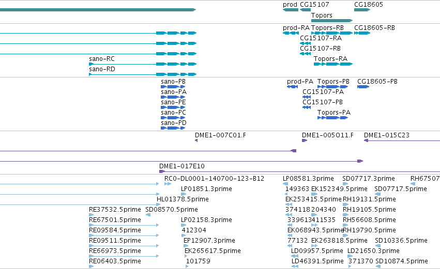Select the sano-RC transcript

coord(143,64)
